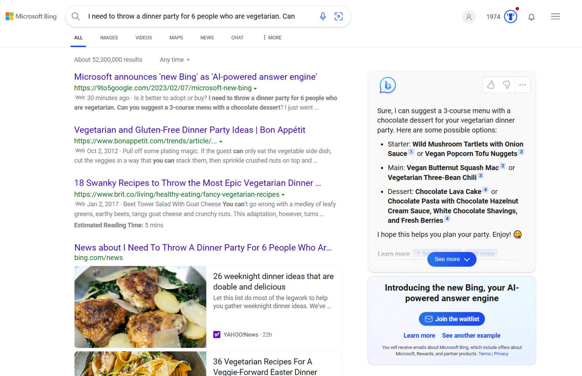Click the Microsoft Bing logo
The height and width of the screenshot is (376, 582).
tap(31, 16)
